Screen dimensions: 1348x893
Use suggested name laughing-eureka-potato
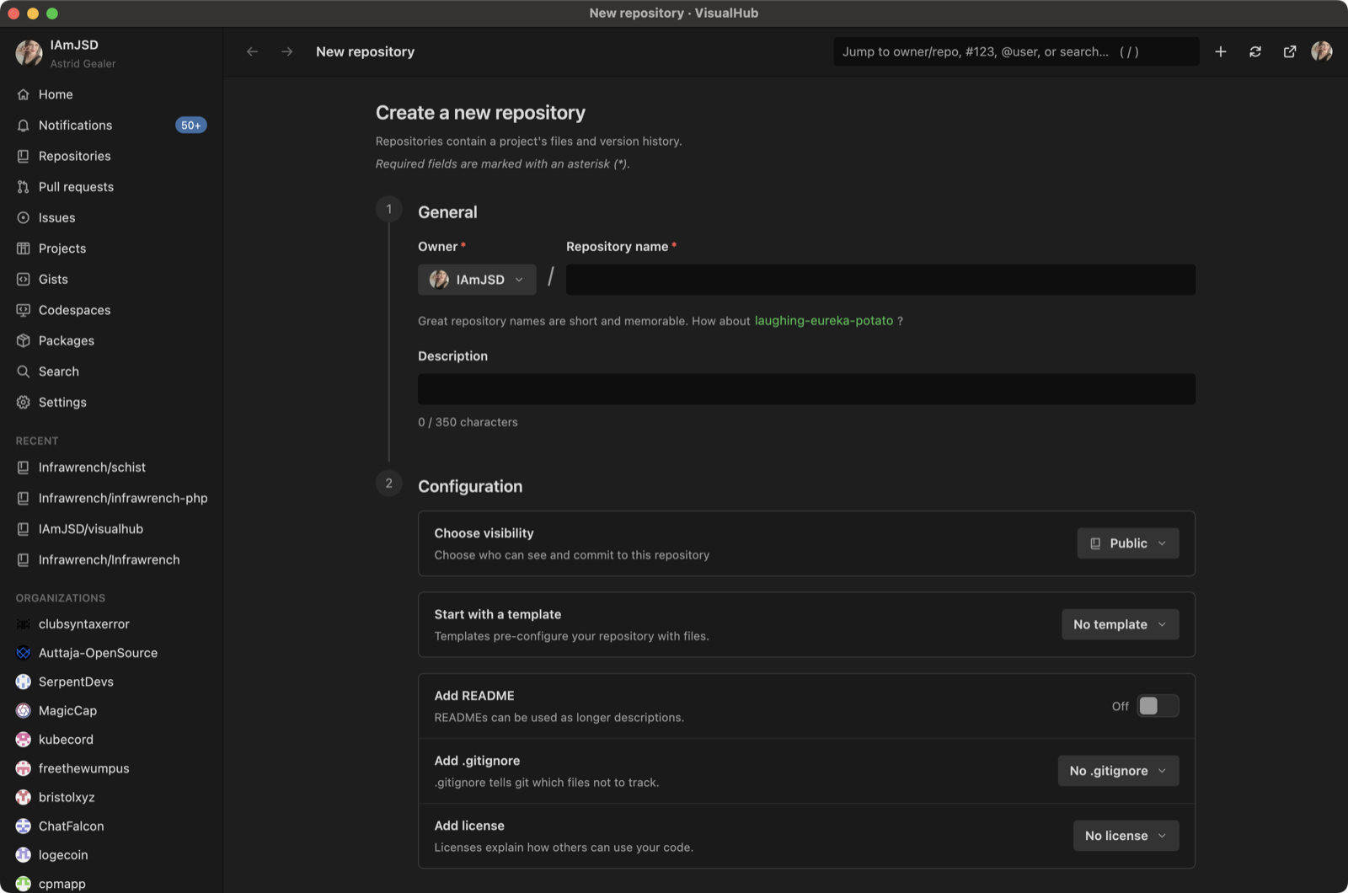pyautogui.click(x=823, y=321)
